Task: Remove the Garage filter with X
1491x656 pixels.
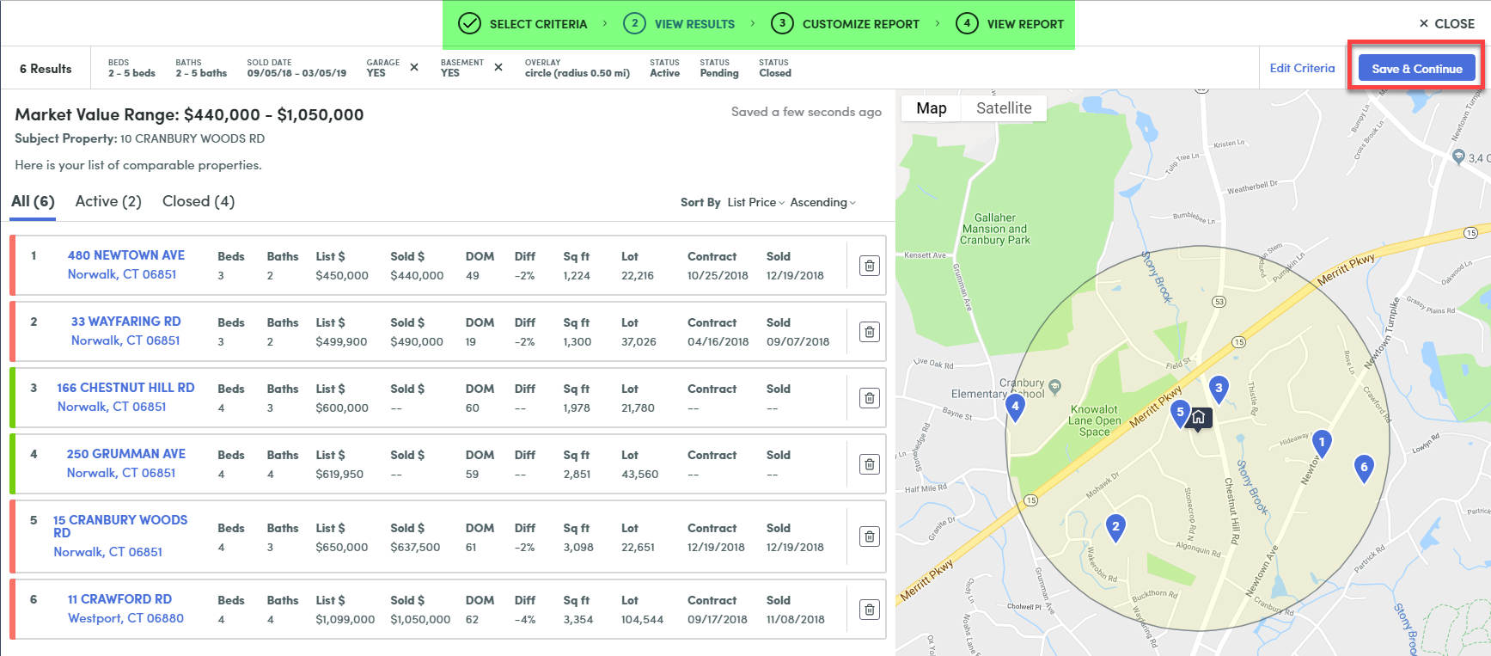Action: click(x=414, y=67)
